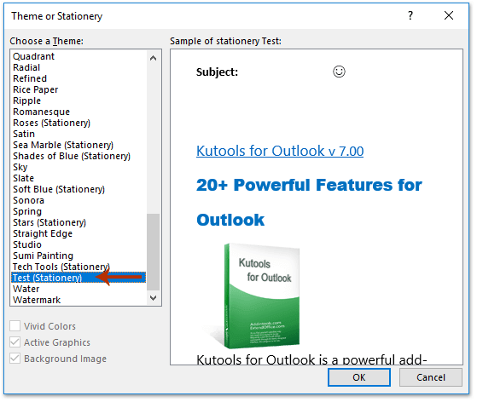Toggle the Active Graphics checkbox
Image resolution: width=477 pixels, height=402 pixels.
click(15, 342)
